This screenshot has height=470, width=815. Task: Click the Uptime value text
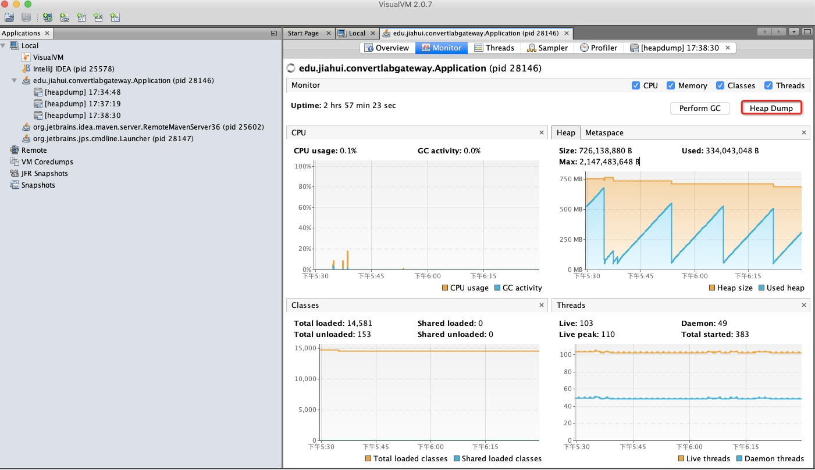[358, 105]
